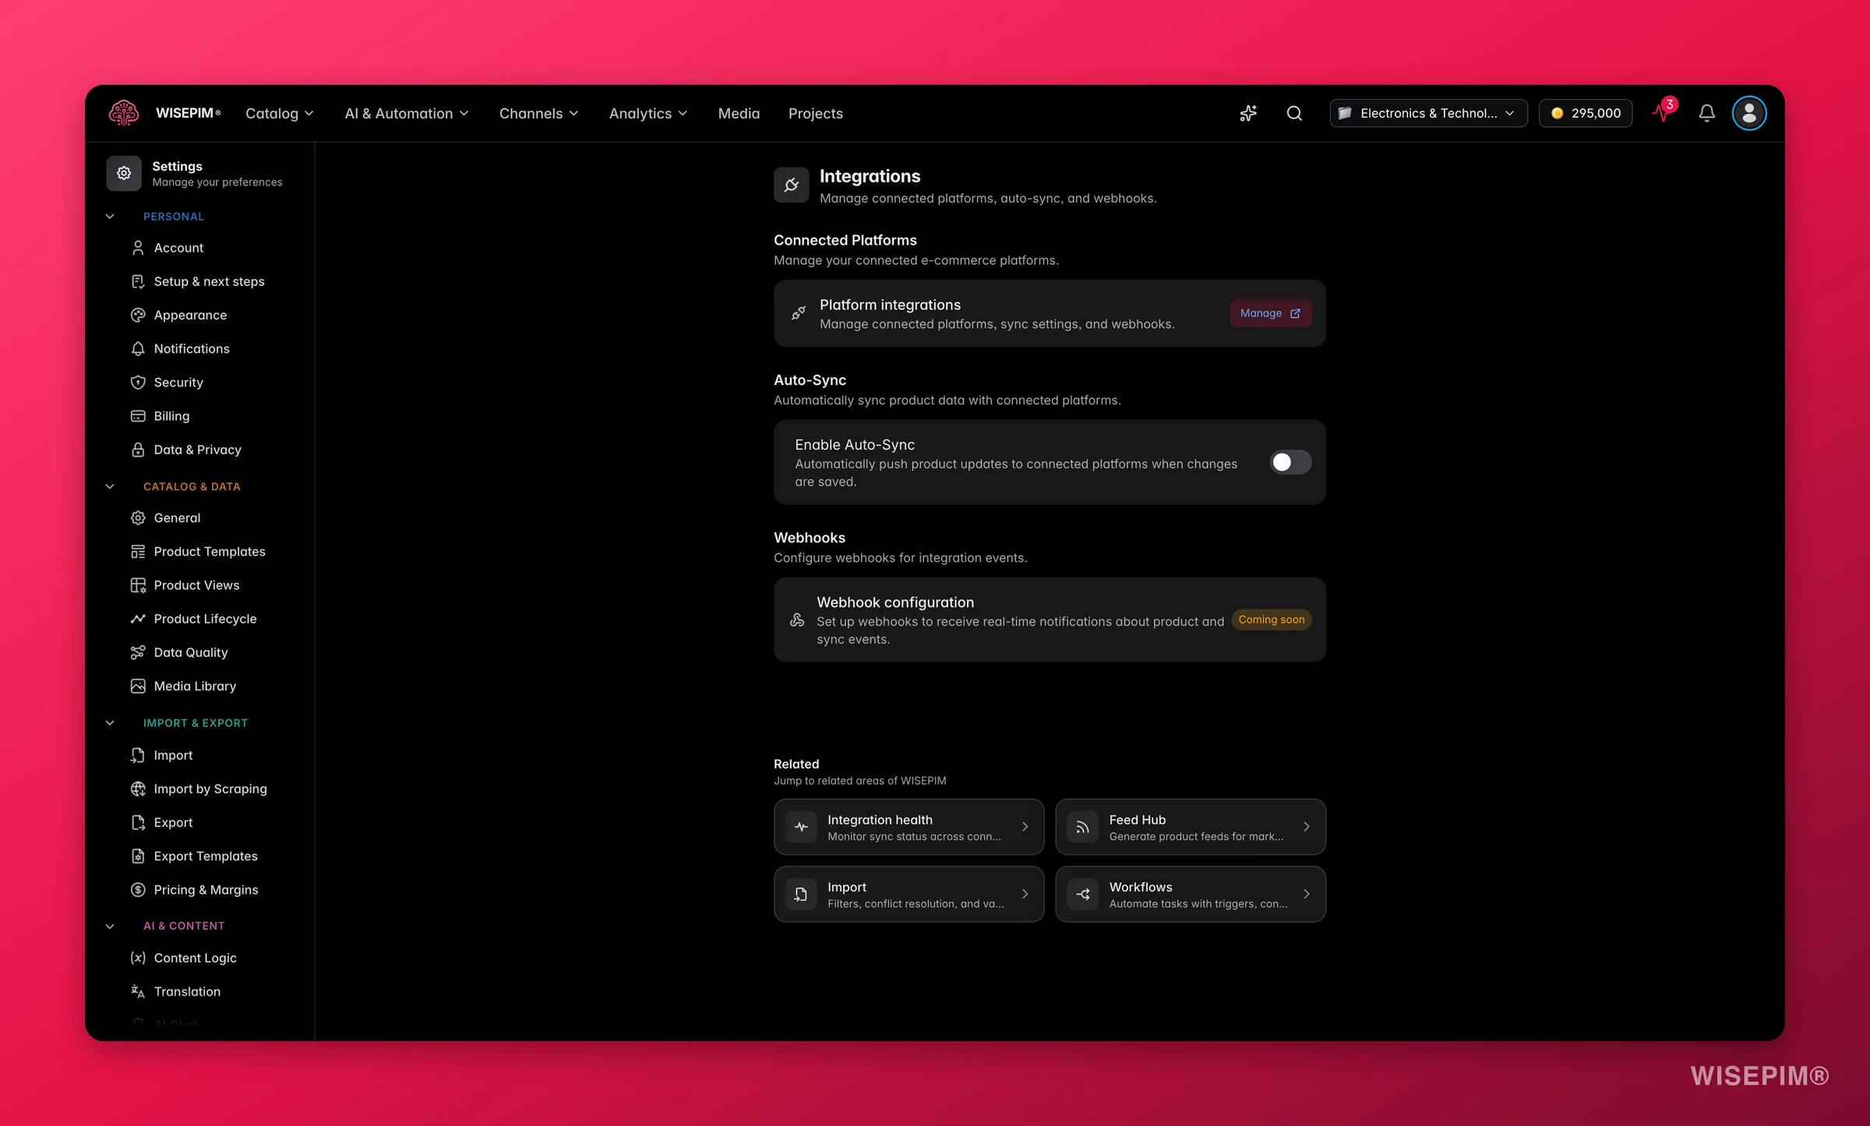Toggle the Enable Auto-Sync switch
The image size is (1870, 1126).
pyautogui.click(x=1290, y=462)
